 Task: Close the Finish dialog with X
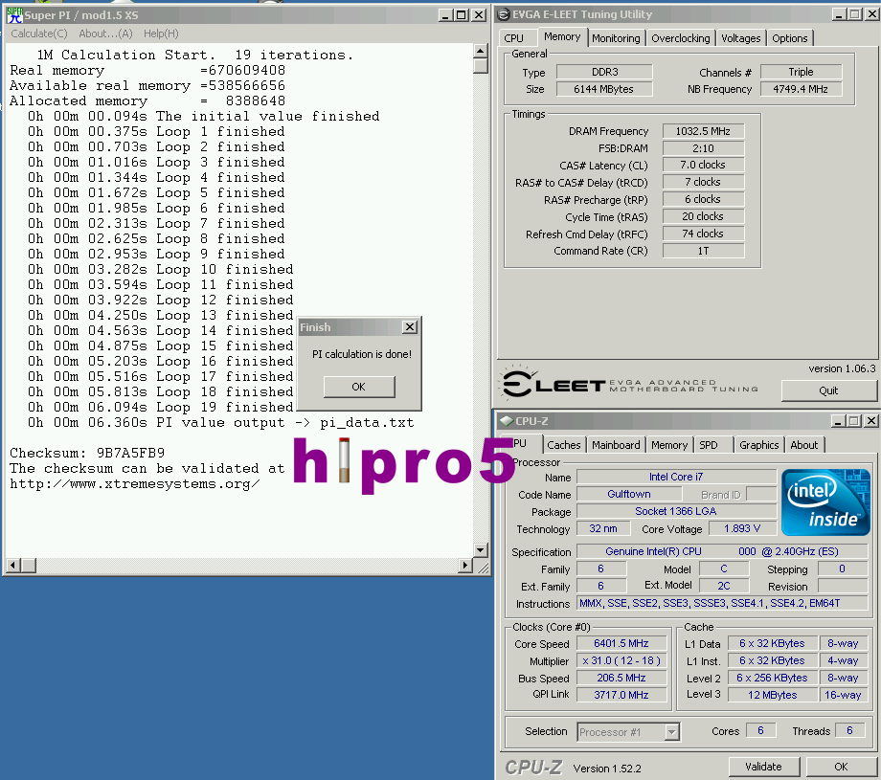410,326
